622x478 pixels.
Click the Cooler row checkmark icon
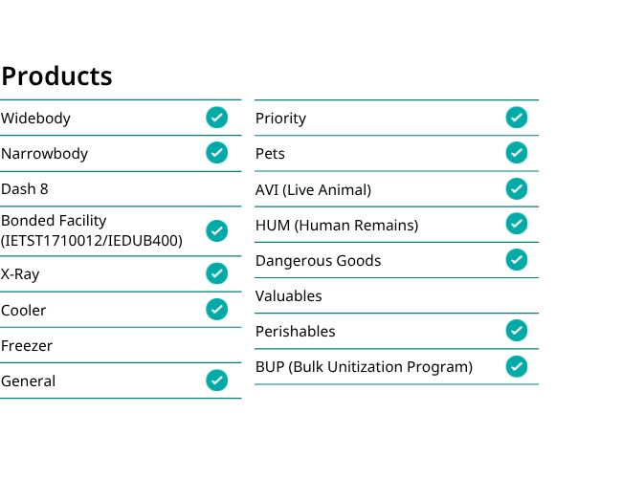216,309
